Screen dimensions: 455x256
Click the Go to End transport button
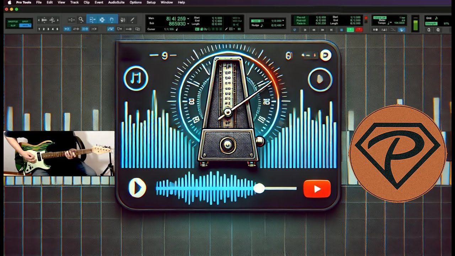pyautogui.click(x=331, y=30)
